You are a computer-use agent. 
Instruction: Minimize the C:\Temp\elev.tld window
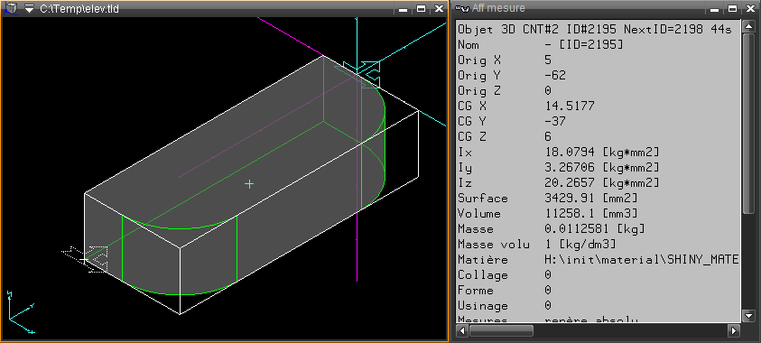(404, 9)
